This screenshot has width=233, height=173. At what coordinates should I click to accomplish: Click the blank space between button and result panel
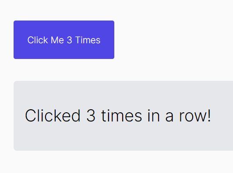point(116,70)
